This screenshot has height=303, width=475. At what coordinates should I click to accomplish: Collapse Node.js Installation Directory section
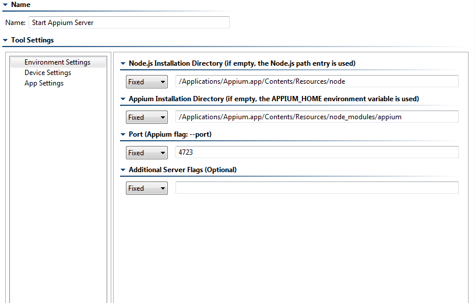[x=123, y=63]
